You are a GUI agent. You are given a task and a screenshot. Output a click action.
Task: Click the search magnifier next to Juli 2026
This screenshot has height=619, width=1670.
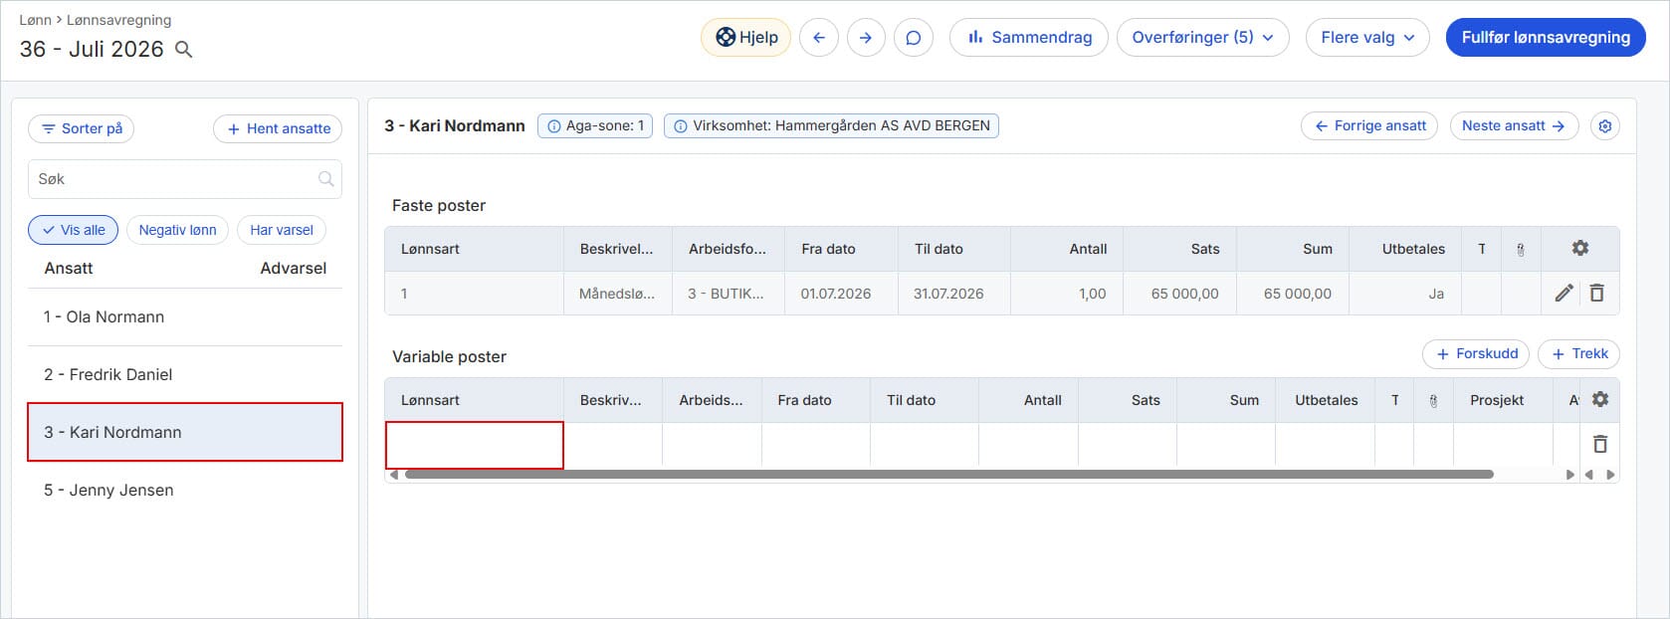click(x=184, y=49)
